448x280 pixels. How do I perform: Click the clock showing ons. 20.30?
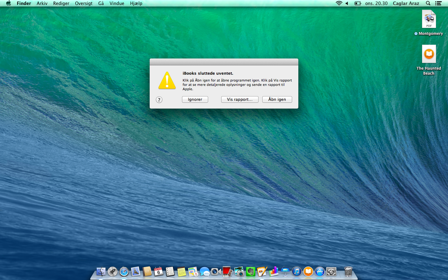pyautogui.click(x=376, y=3)
